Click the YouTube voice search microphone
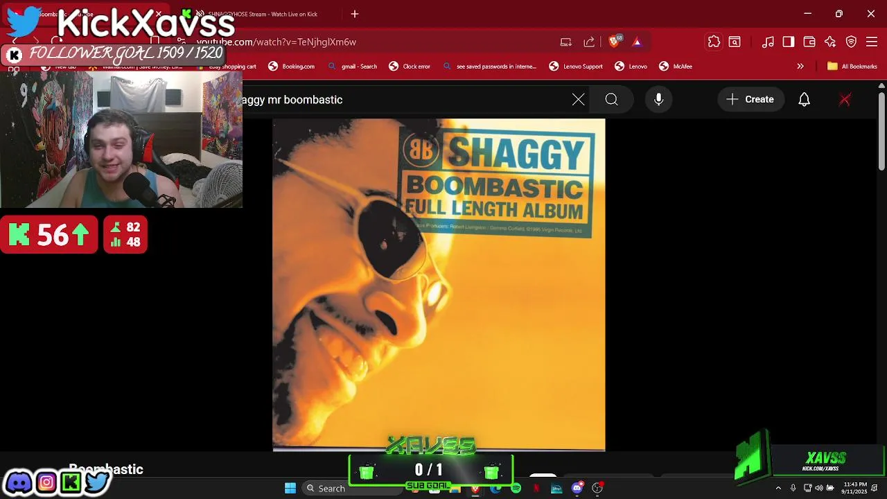 [x=659, y=100]
